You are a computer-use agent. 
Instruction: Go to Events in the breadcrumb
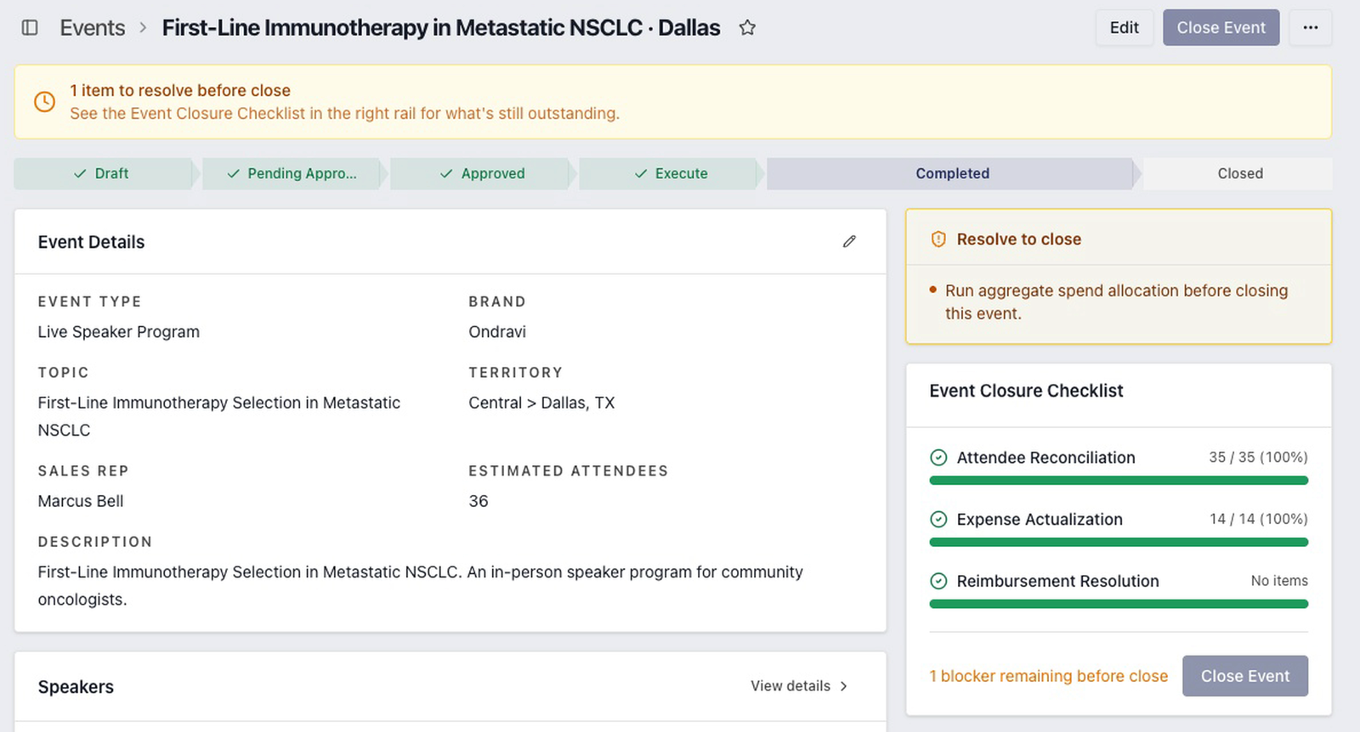(x=93, y=28)
